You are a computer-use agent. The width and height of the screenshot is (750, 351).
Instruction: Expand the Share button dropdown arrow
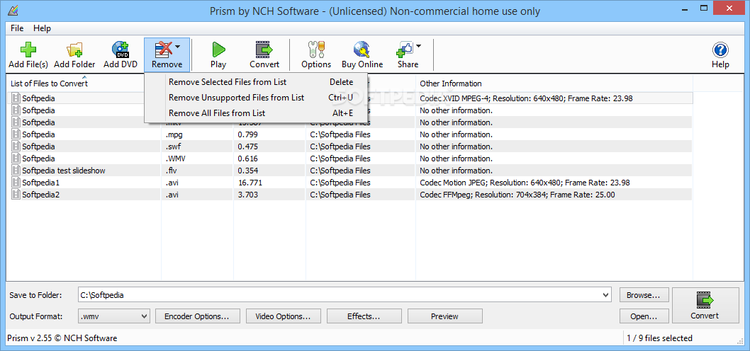click(x=418, y=46)
